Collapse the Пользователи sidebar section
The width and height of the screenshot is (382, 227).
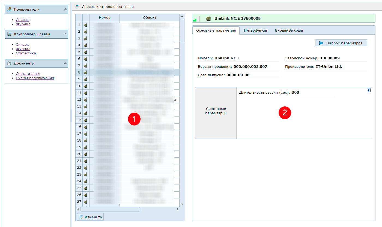(65, 9)
